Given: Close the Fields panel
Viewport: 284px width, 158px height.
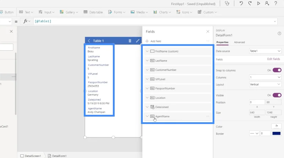Looking at the screenshot, I should pos(208,32).
